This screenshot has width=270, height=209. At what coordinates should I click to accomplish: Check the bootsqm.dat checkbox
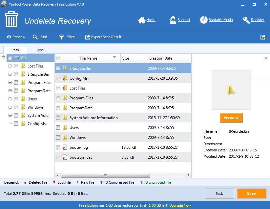tap(58, 157)
